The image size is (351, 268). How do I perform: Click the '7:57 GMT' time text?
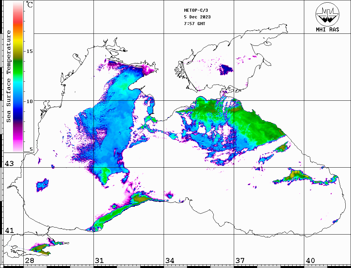click(194, 23)
